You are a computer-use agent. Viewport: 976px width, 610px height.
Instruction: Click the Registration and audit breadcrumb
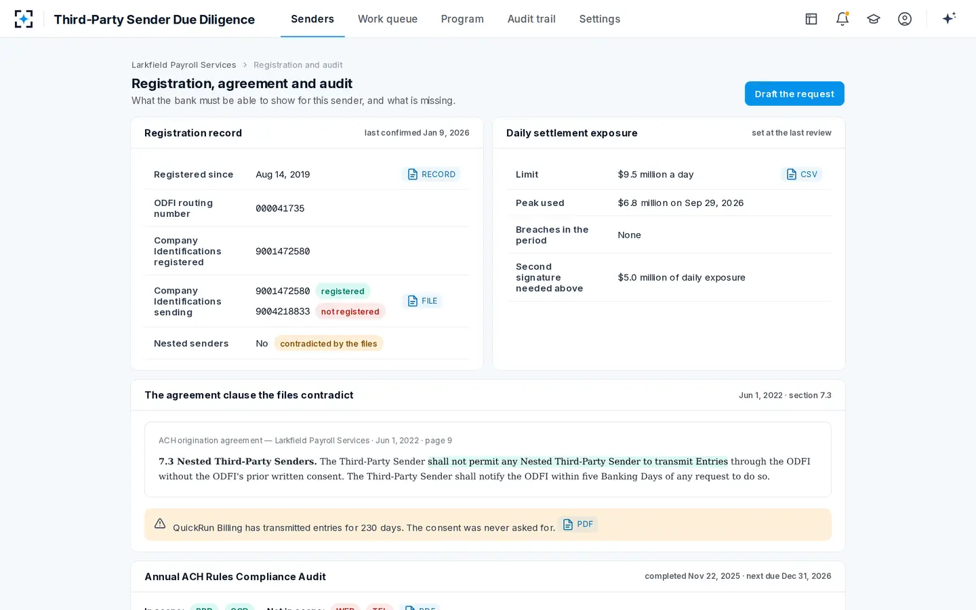point(298,65)
